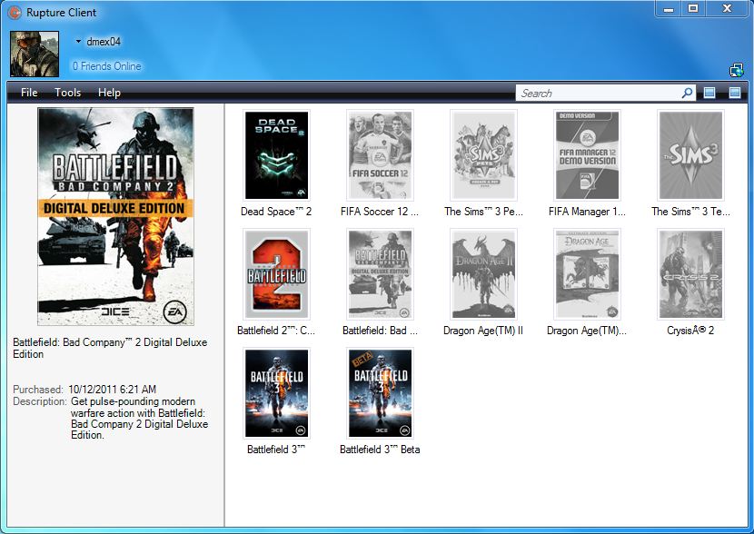Click the network connection status icon
This screenshot has width=754, height=534.
[x=736, y=70]
